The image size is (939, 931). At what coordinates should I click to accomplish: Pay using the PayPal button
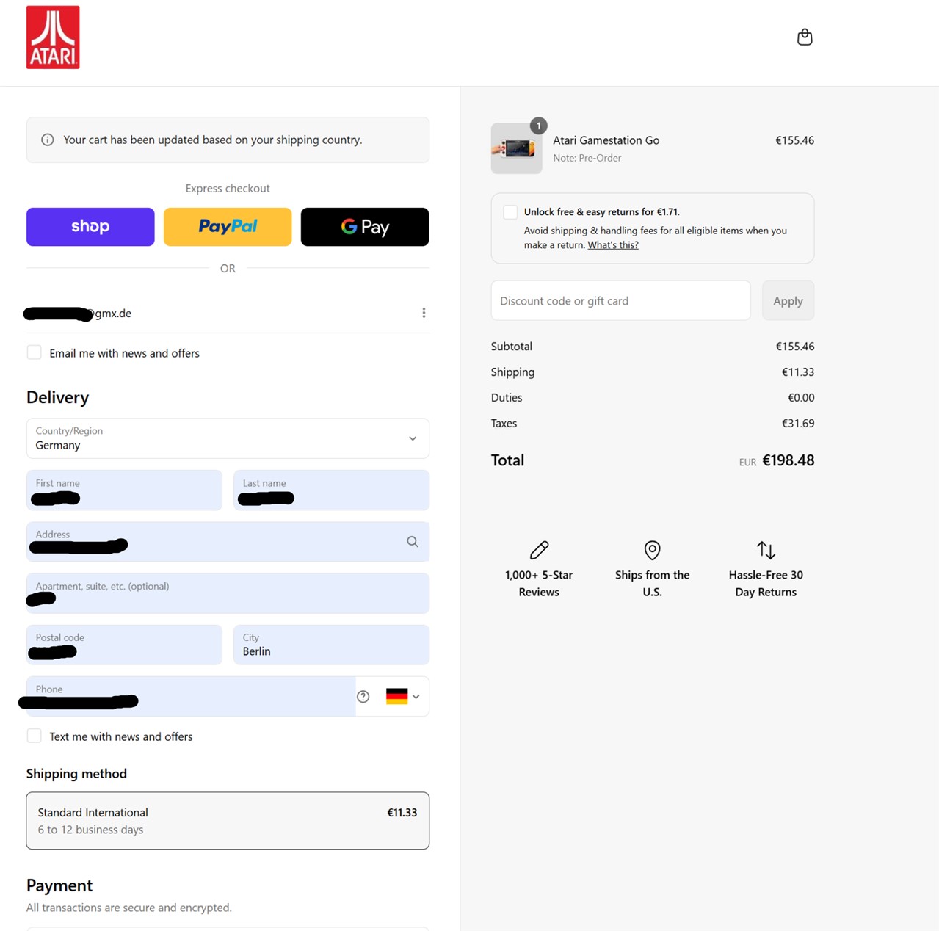pos(227,226)
